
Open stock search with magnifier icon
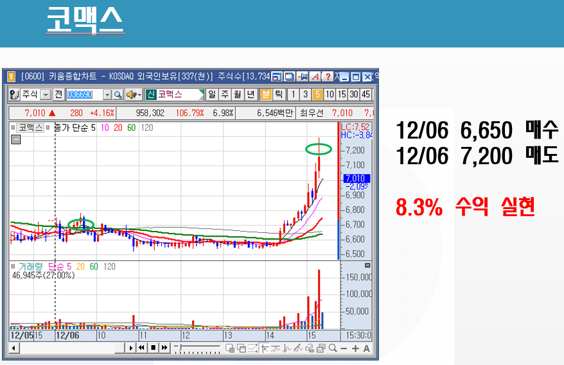[x=118, y=95]
